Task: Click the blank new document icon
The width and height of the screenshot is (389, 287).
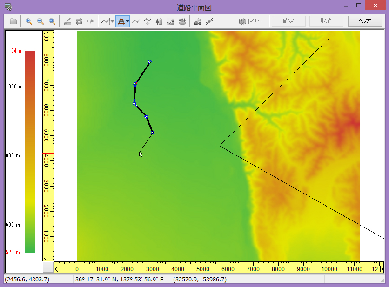Action: [13, 21]
